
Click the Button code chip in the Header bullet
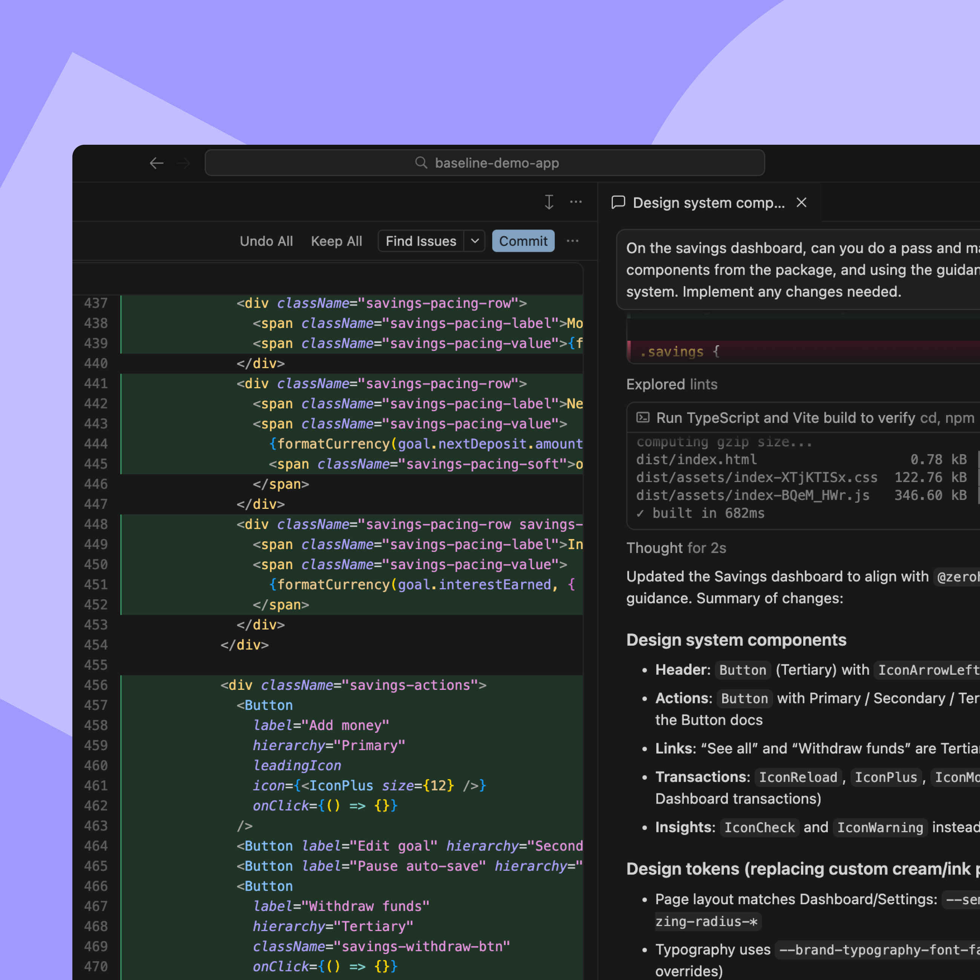[743, 669]
